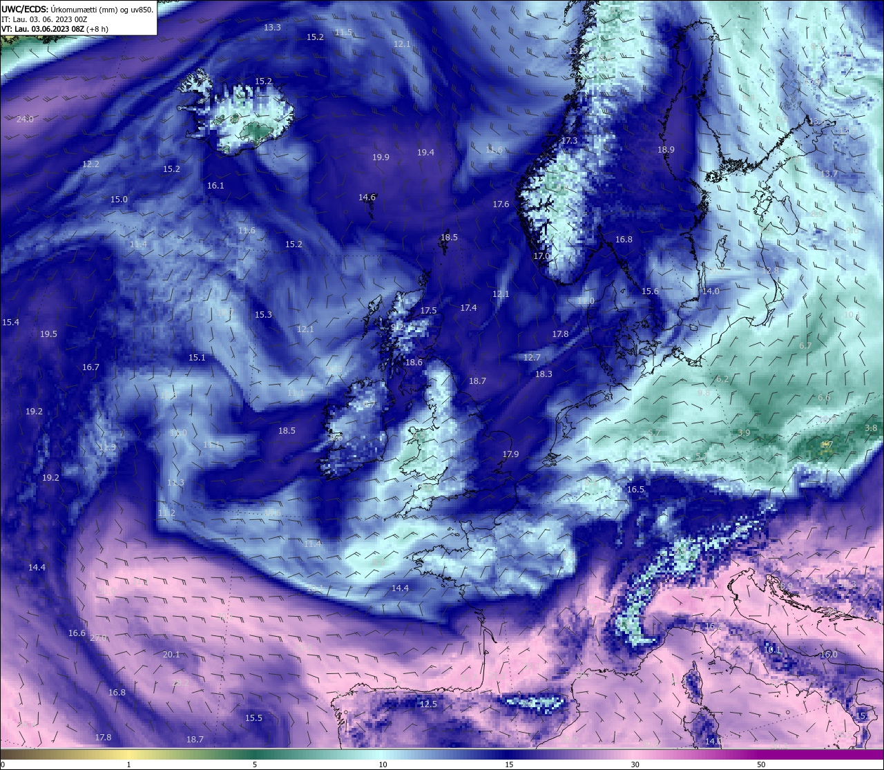Viewport: 884px width, 770px height.
Task: Click the value 10.1 over Italy
Action: tap(772, 650)
